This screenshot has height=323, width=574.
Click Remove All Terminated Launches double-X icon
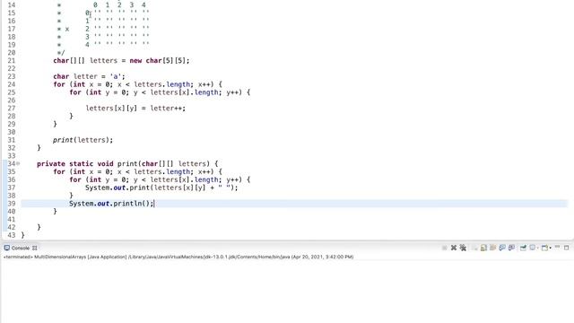point(463,248)
